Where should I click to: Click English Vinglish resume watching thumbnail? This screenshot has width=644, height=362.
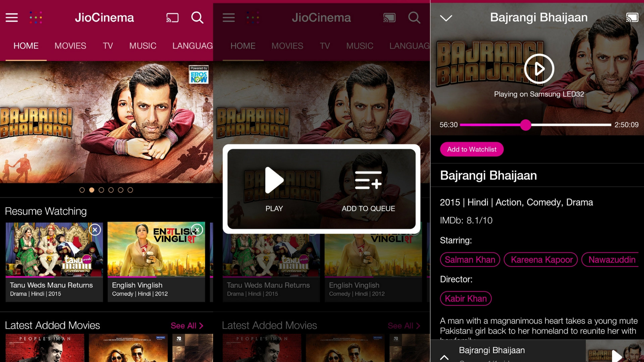[155, 250]
